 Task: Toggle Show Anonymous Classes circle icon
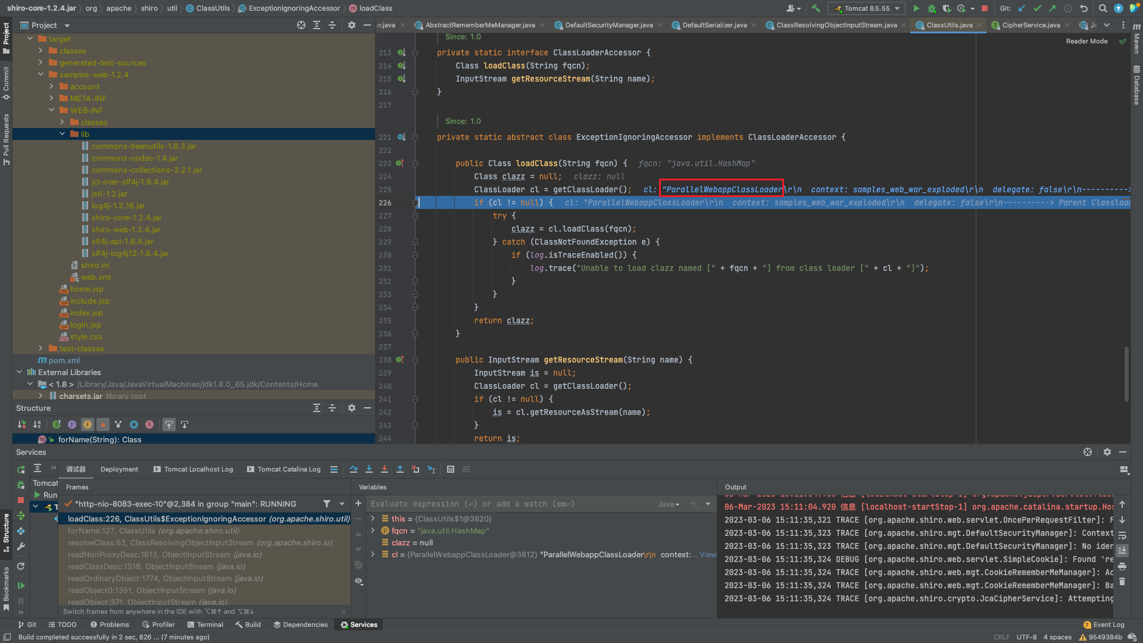tap(134, 424)
